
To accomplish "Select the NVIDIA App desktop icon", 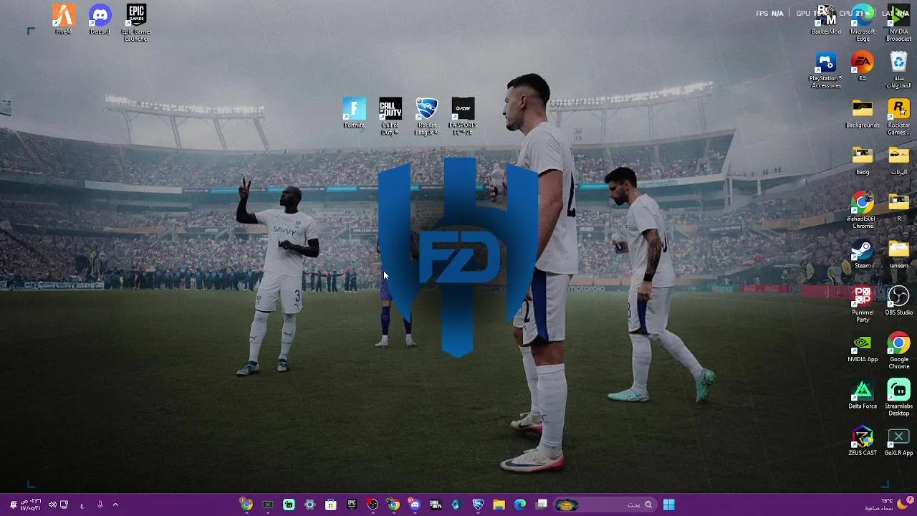I will coord(863,348).
